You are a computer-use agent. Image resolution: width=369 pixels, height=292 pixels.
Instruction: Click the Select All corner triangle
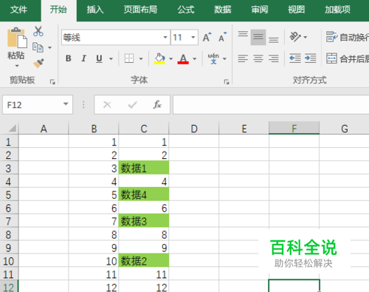pyautogui.click(x=12, y=128)
